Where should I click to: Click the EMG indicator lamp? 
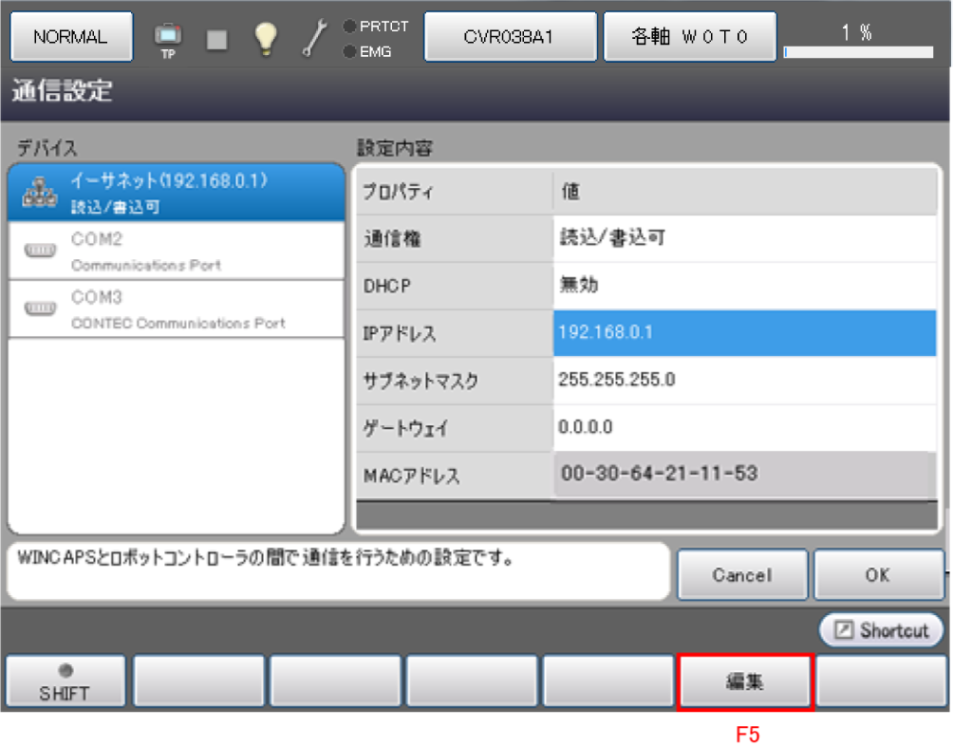(x=349, y=51)
